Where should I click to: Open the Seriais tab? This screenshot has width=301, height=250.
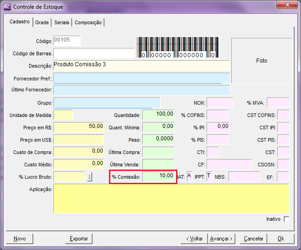tap(62, 22)
